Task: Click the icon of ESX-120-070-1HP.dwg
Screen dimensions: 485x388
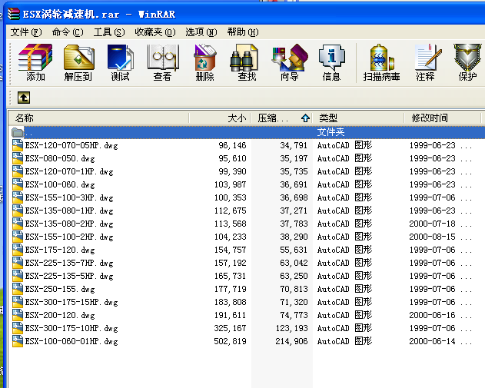Action: pyautogui.click(x=18, y=171)
